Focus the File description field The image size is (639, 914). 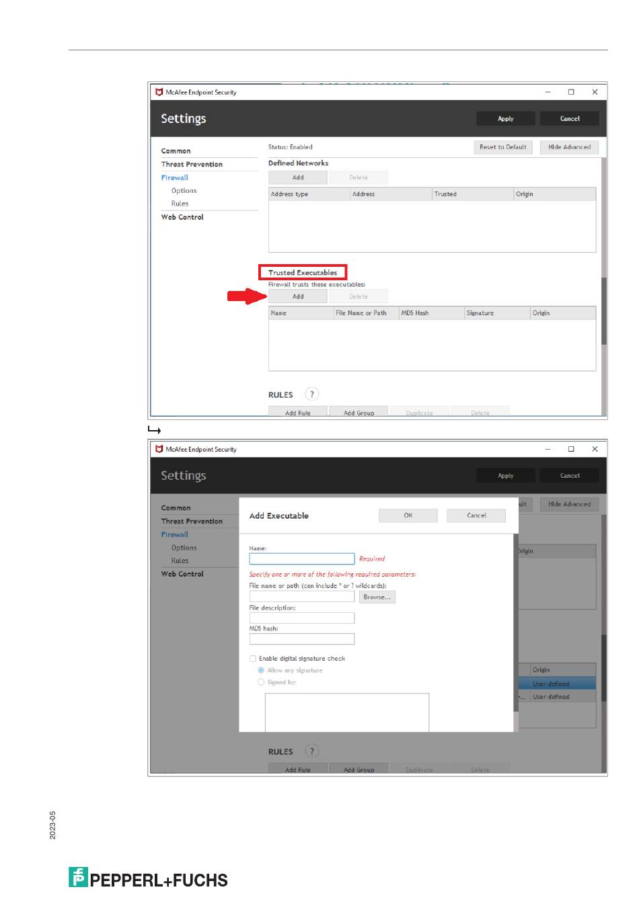[302, 618]
